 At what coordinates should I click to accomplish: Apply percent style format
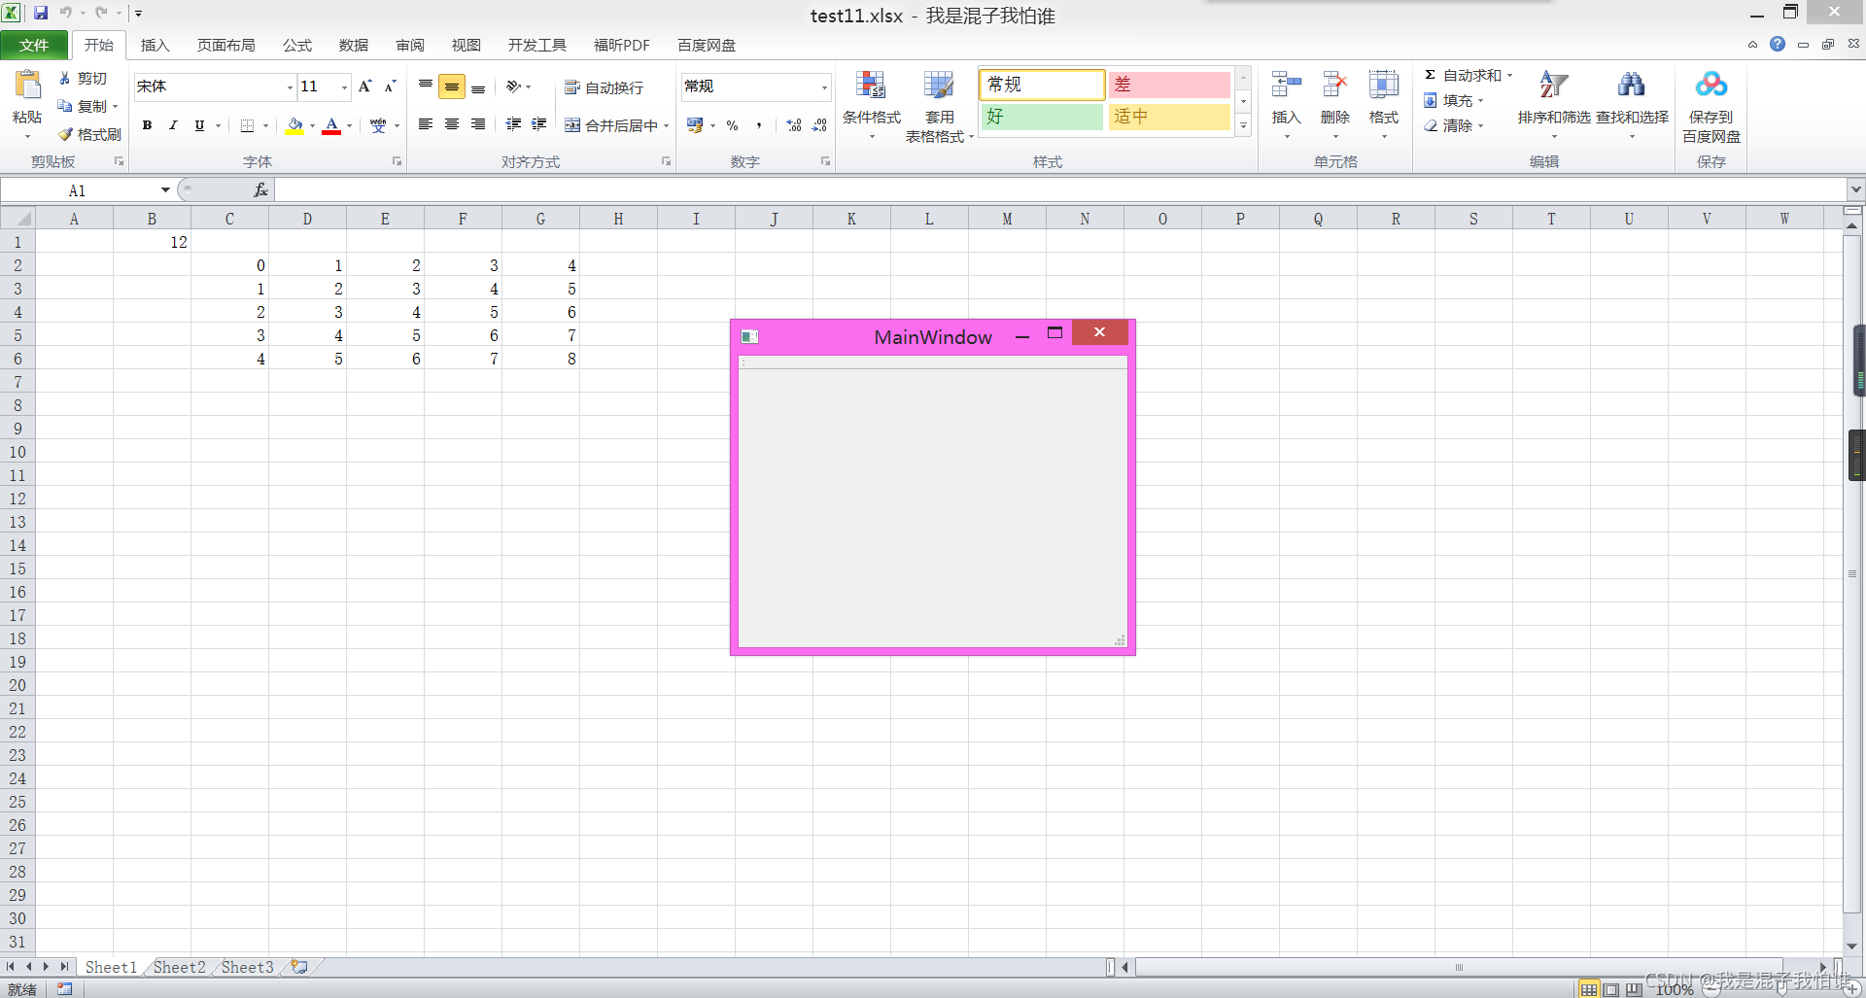[733, 125]
